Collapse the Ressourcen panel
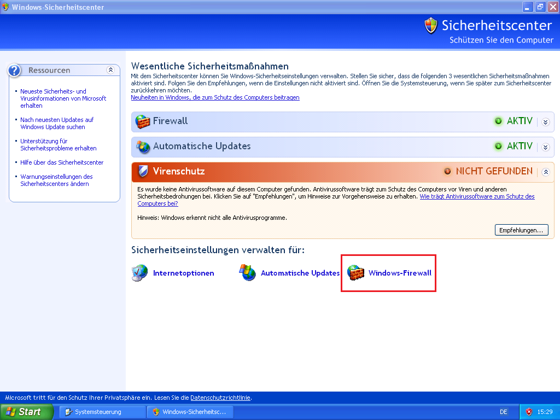 coord(110,70)
